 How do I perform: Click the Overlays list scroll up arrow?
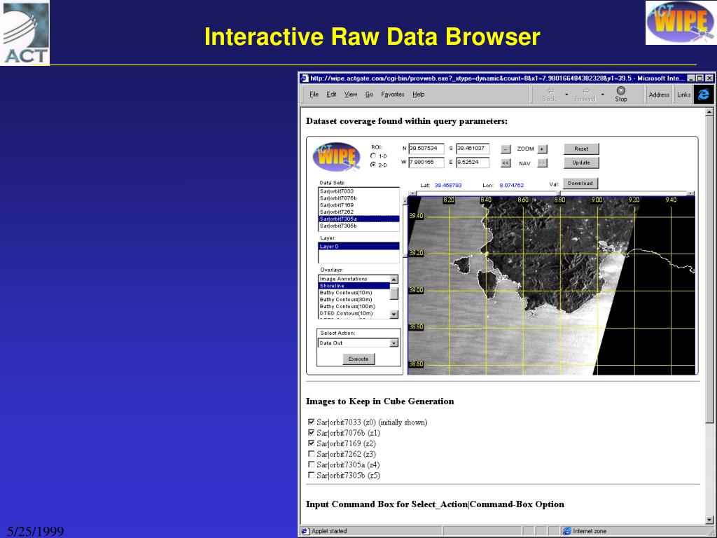(x=394, y=279)
